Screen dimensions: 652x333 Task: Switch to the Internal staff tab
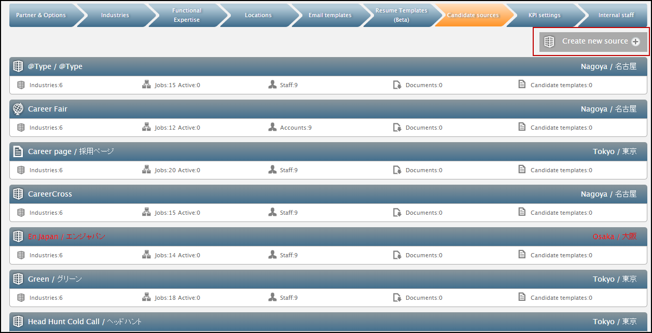[616, 15]
